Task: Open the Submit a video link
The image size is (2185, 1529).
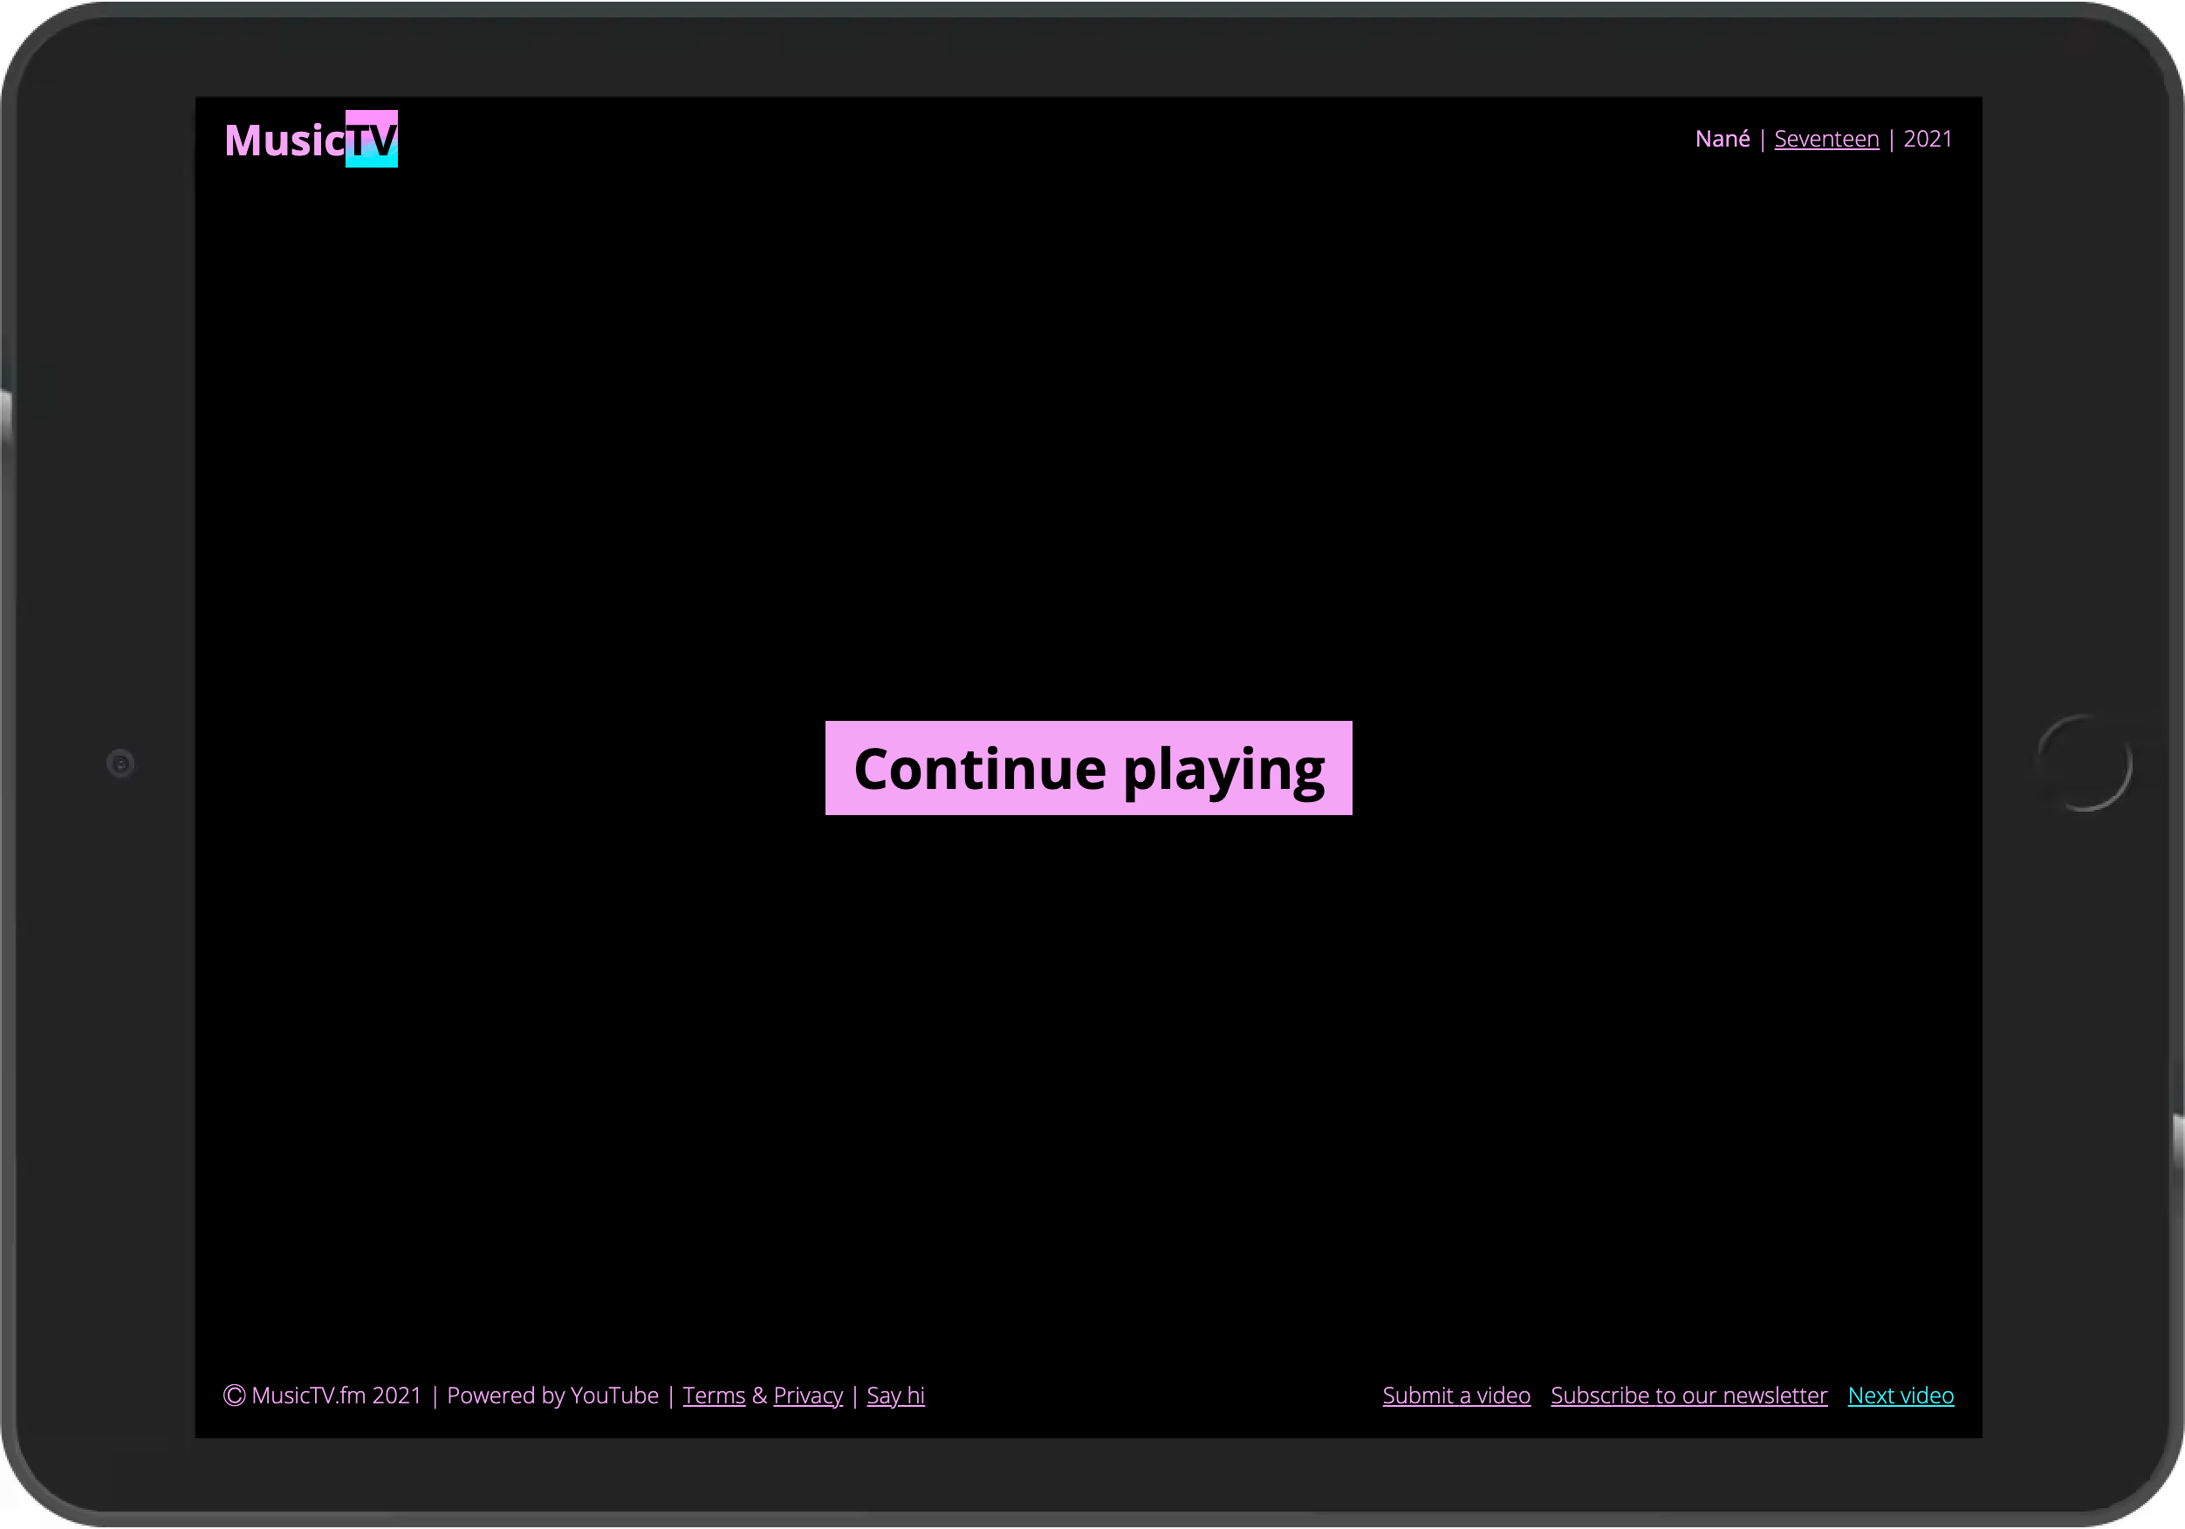Action: coord(1456,1395)
